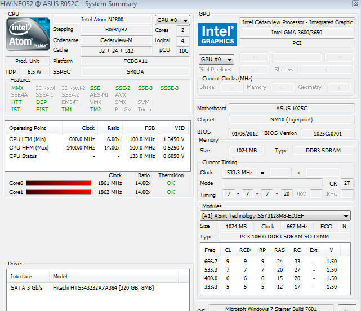Click the RAS column header in module table
Viewport: 361px width, 311px height.
pyautogui.click(x=279, y=250)
